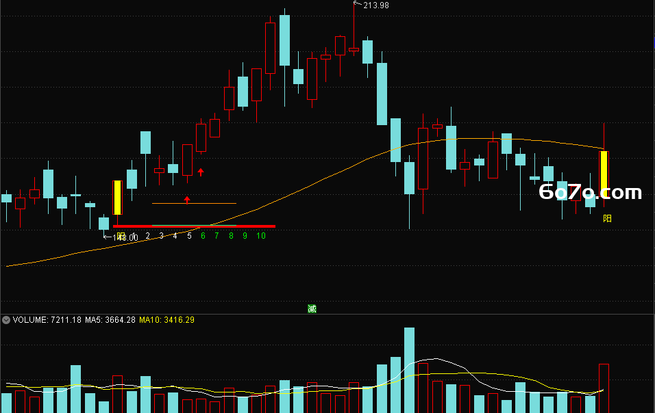655x413 pixels.
Task: Select the yellow candlestick above red baseline
Action: tap(117, 198)
